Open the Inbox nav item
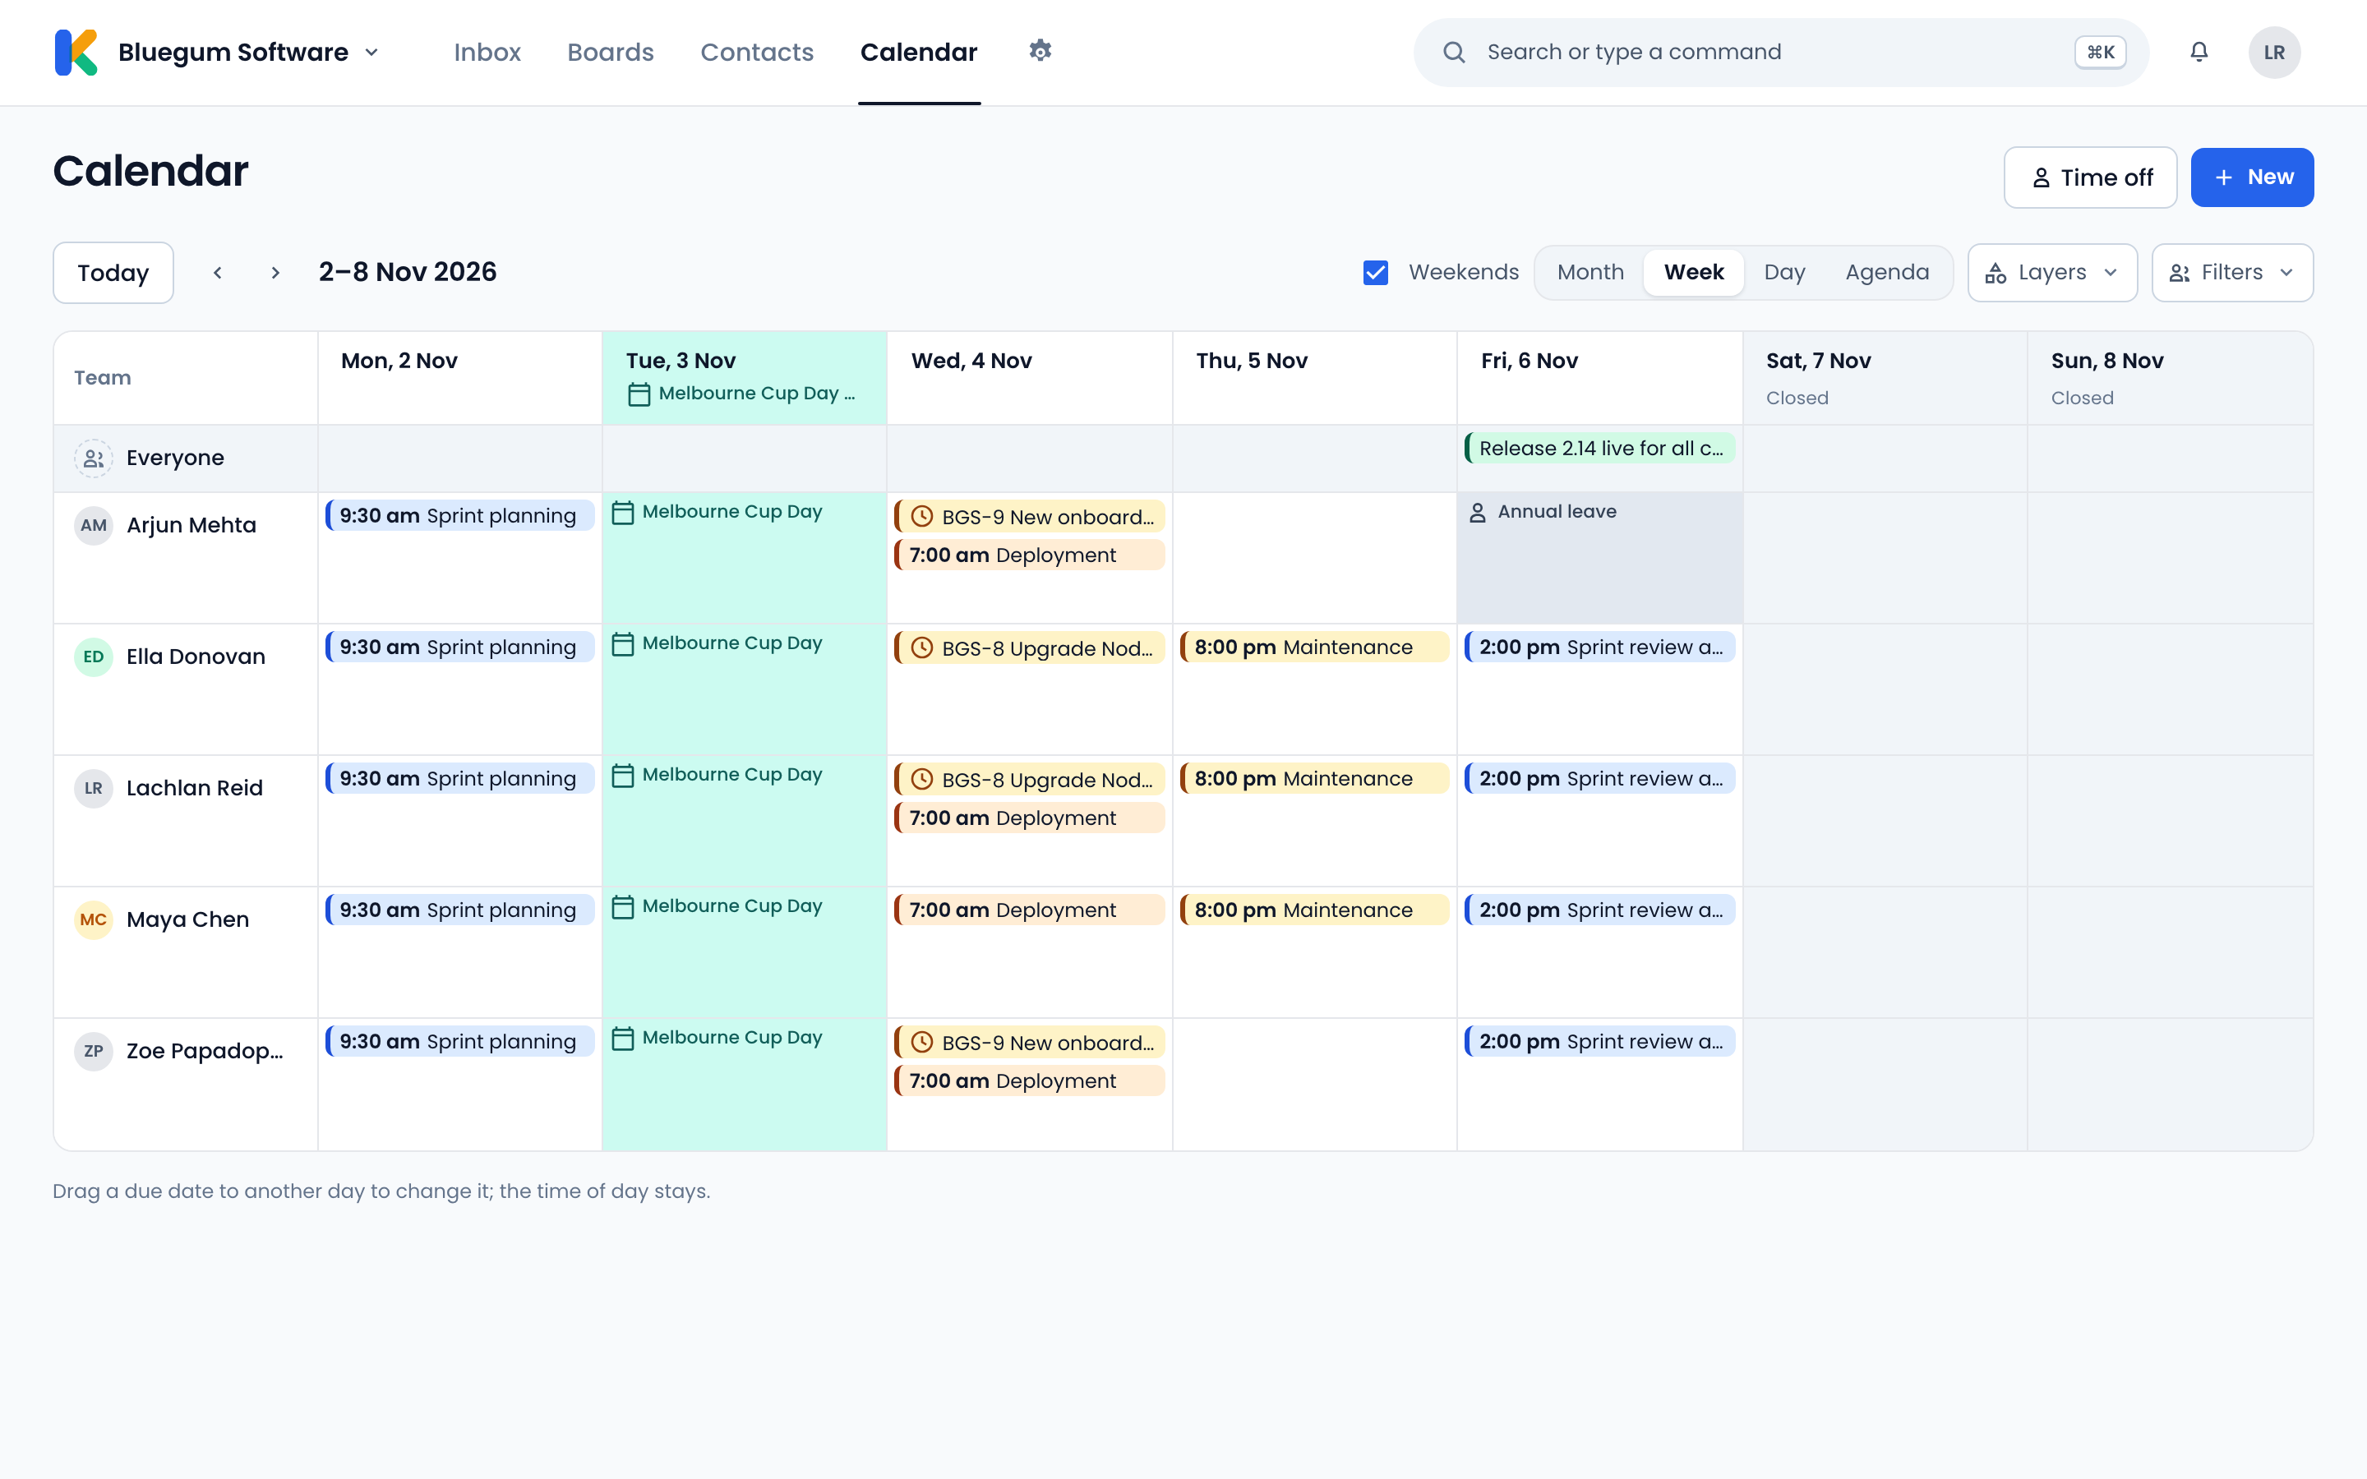Viewport: 2367px width, 1479px height. (487, 52)
